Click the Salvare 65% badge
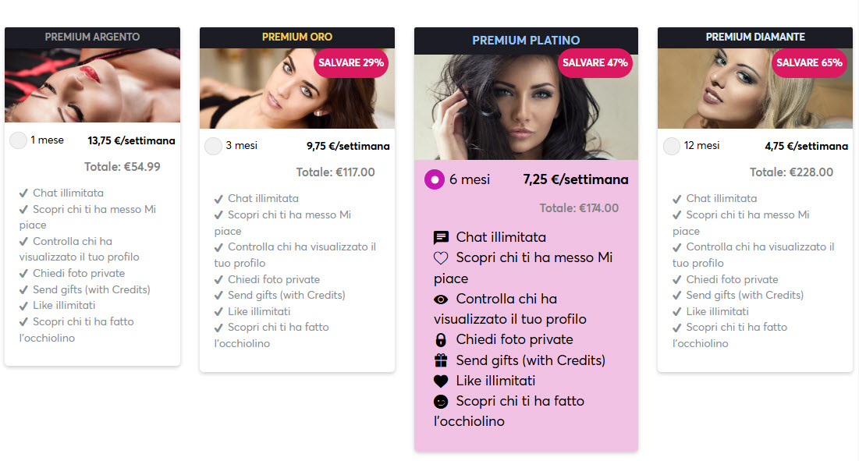Image resolution: width=859 pixels, height=461 pixels. point(809,62)
